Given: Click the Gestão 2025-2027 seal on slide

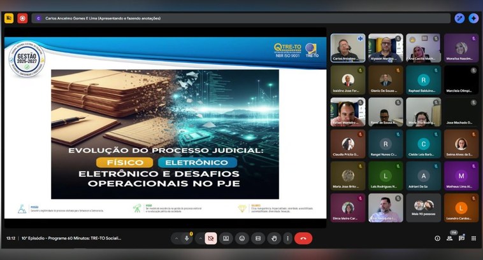Looking at the screenshot, I should [x=27, y=59].
